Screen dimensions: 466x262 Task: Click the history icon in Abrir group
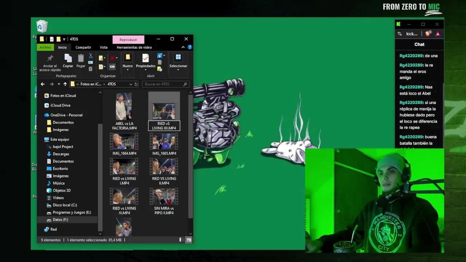tap(159, 68)
